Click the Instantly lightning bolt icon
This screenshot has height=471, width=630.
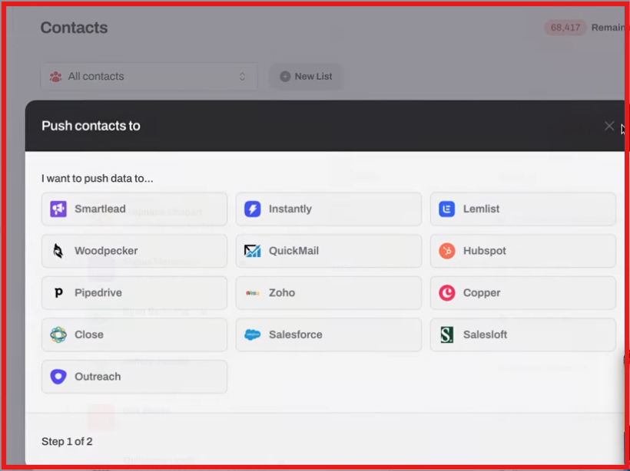(254, 209)
